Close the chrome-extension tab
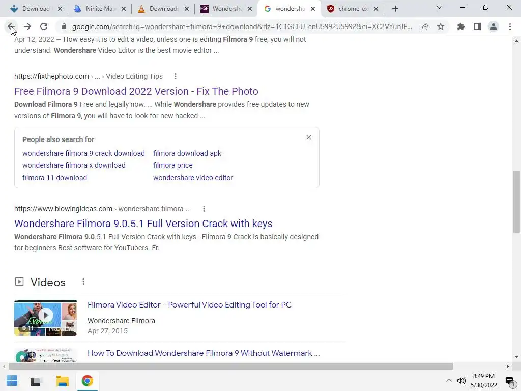Viewport: 521px width, 391px height. pos(376,9)
